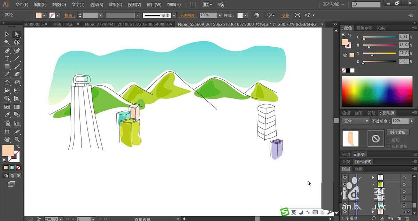Pick the Magic Wand tool
The image size is (418, 221).
[7, 42]
